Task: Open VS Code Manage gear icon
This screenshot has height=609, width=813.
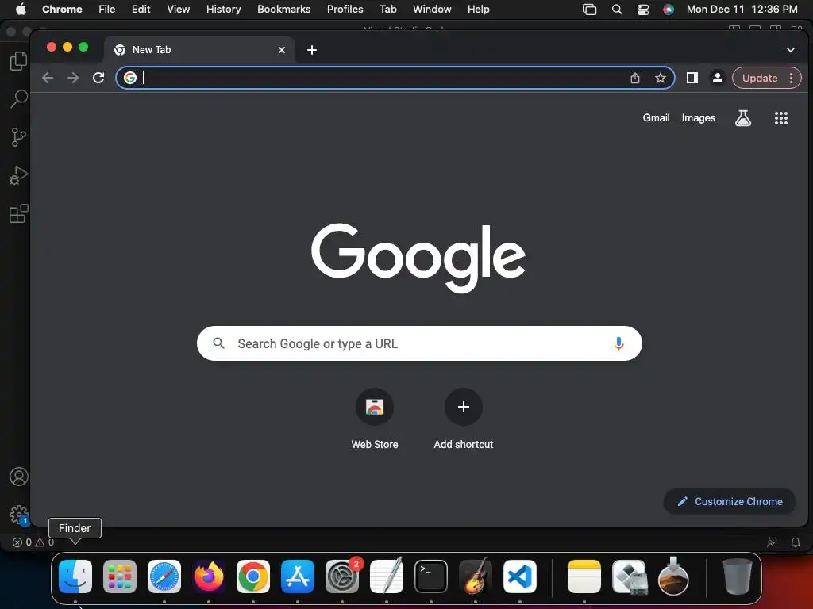Action: tap(19, 514)
